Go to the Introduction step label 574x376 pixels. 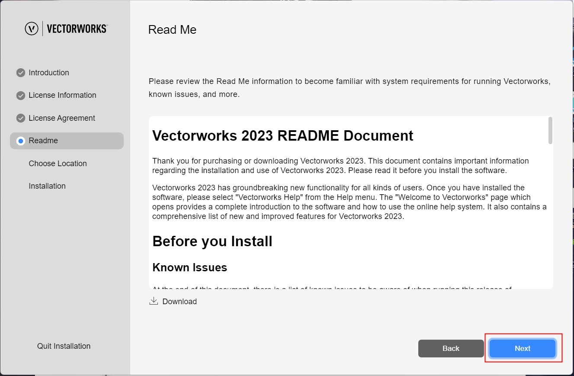click(49, 73)
